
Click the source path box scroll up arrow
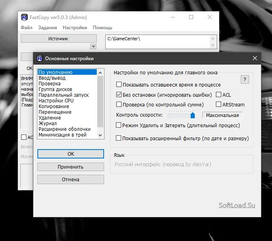click(213, 39)
